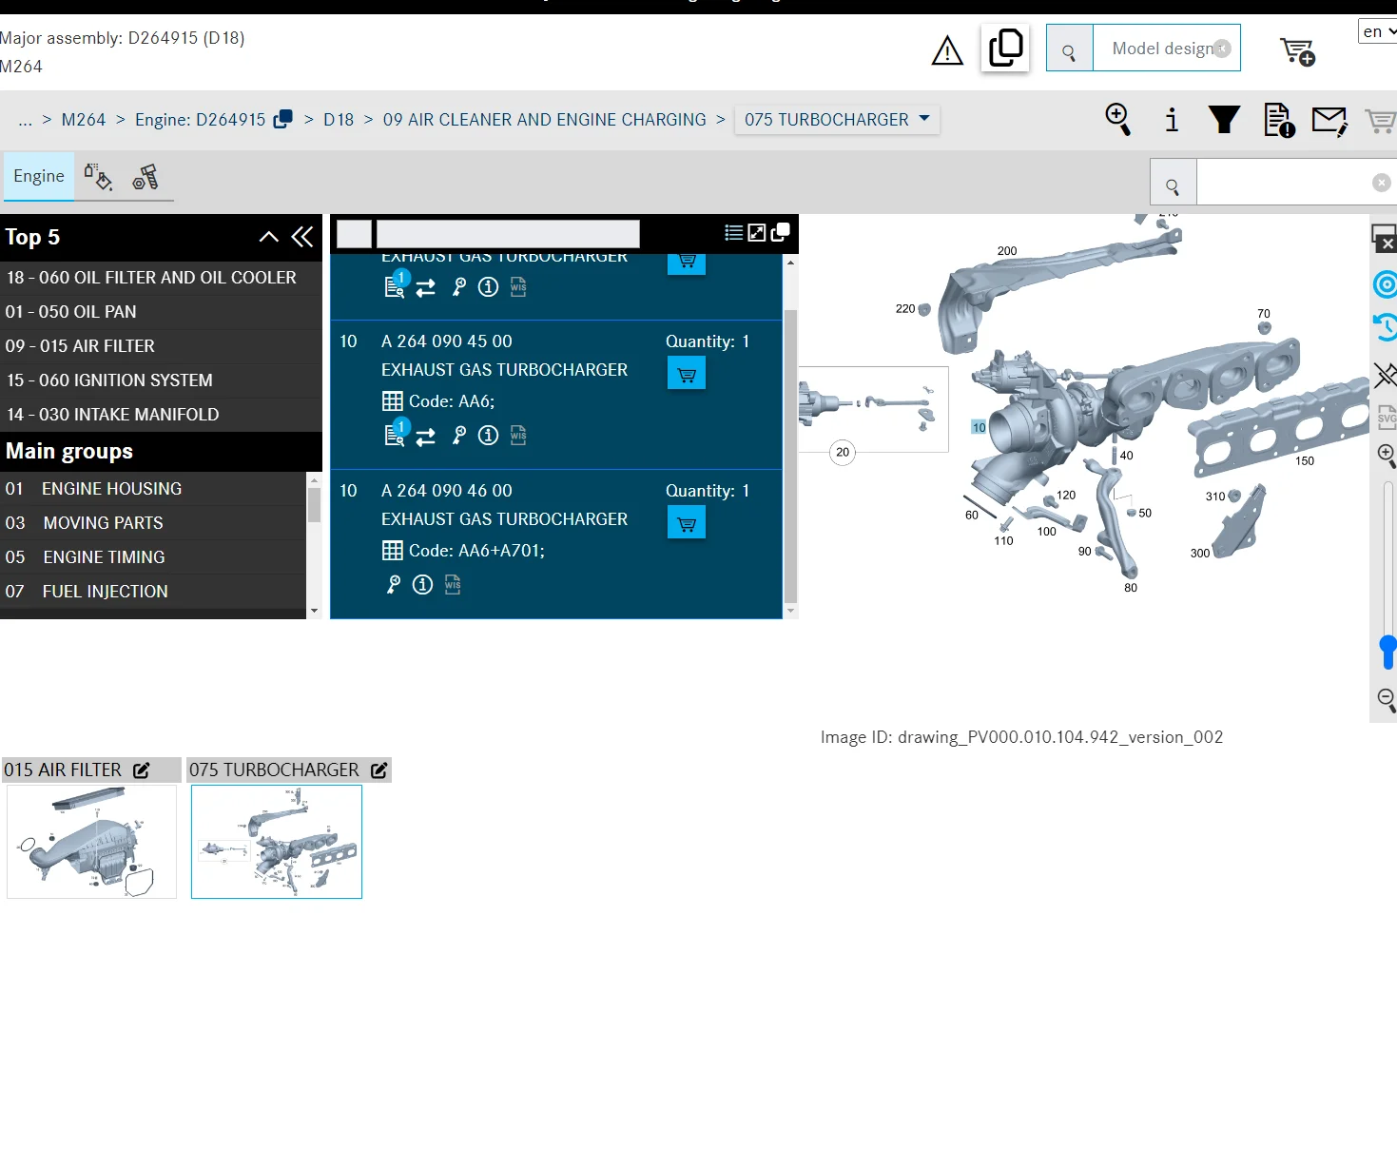
Task: Open 09 - 015 AIR FILTER in Top 5
Action: (161, 346)
